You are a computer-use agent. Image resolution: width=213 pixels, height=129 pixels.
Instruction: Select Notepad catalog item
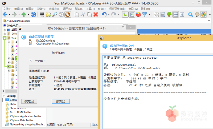pyautogui.click(x=27, y=124)
